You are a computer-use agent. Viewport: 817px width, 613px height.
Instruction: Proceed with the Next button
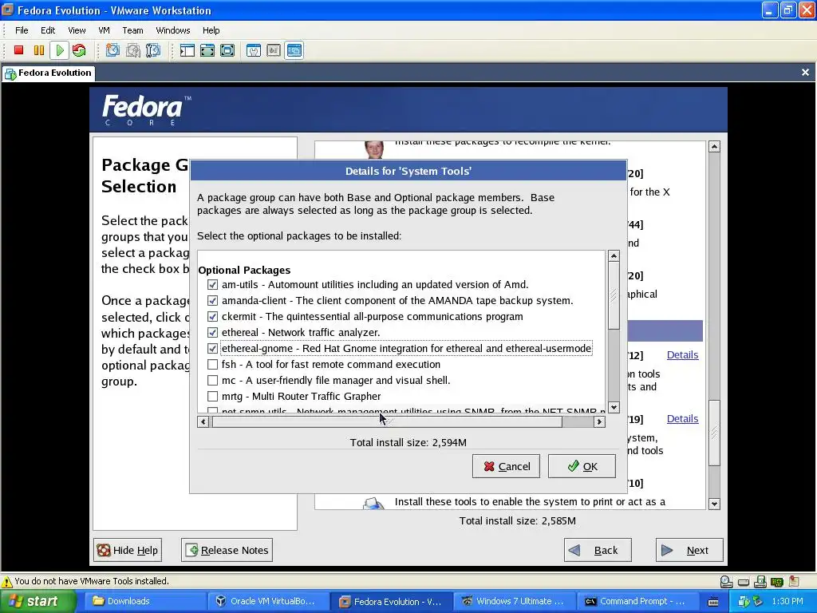(x=689, y=550)
